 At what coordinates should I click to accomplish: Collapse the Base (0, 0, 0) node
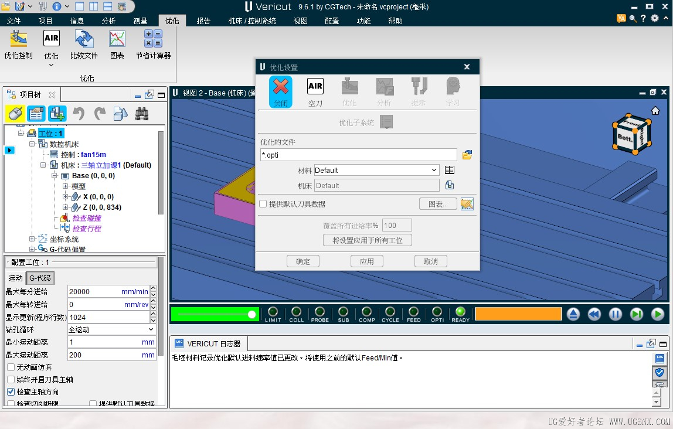click(54, 175)
